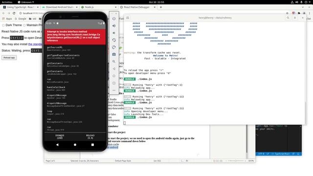
Task: Click the new tab icon in terminal header
Action: [x=128, y=18]
